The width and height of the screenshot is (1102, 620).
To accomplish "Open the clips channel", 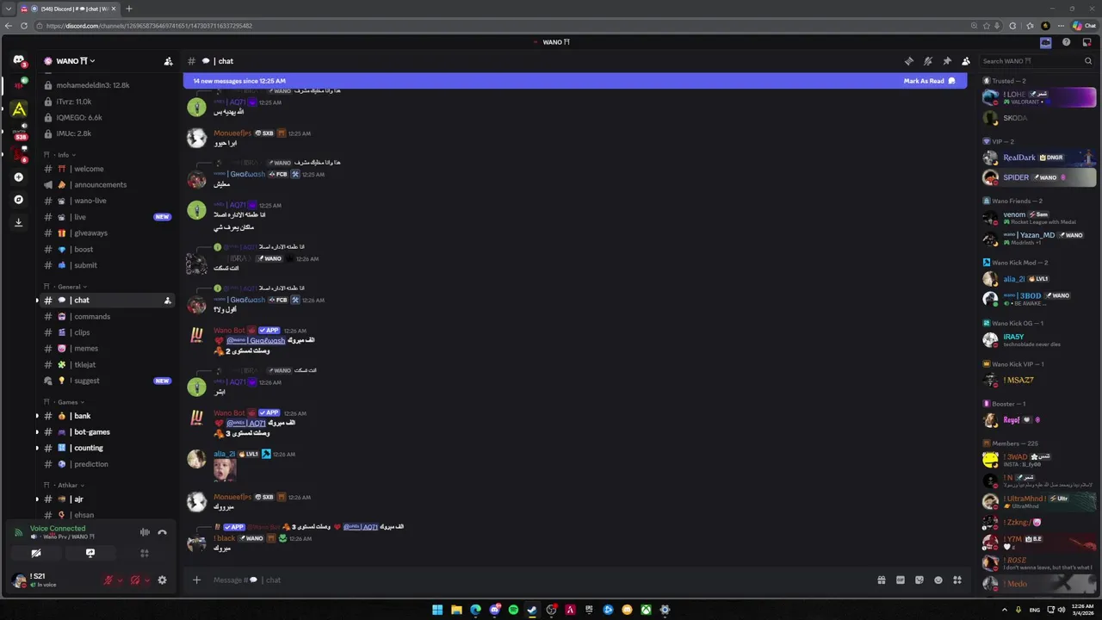I will (x=107, y=332).
